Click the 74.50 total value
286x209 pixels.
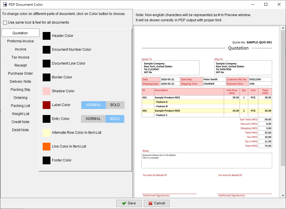click(x=268, y=146)
